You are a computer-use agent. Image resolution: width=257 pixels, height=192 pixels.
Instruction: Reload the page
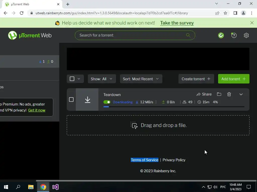(x=22, y=13)
